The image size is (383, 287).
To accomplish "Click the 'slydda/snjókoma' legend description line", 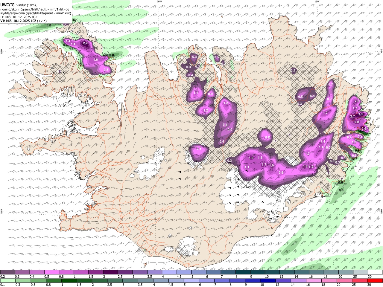I will click(36, 13).
